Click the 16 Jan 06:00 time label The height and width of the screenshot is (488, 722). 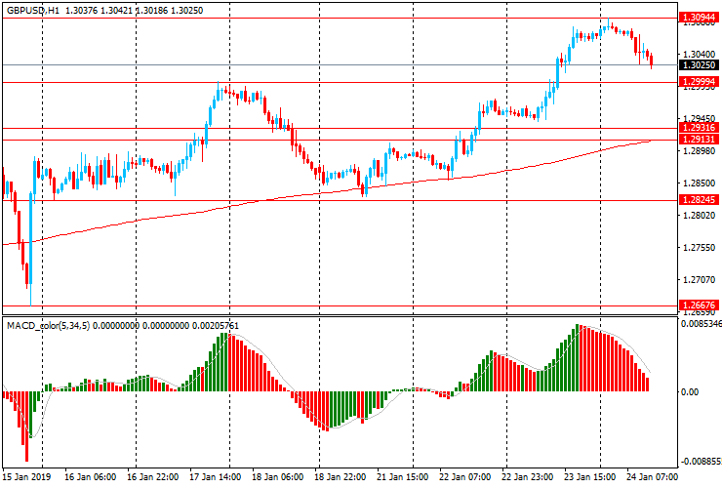(90, 476)
